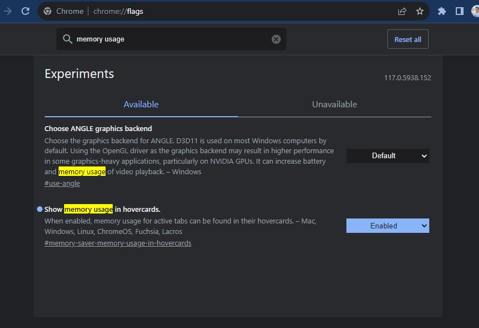Open the Extensions puzzle icon
The image size is (479, 328).
(x=442, y=11)
